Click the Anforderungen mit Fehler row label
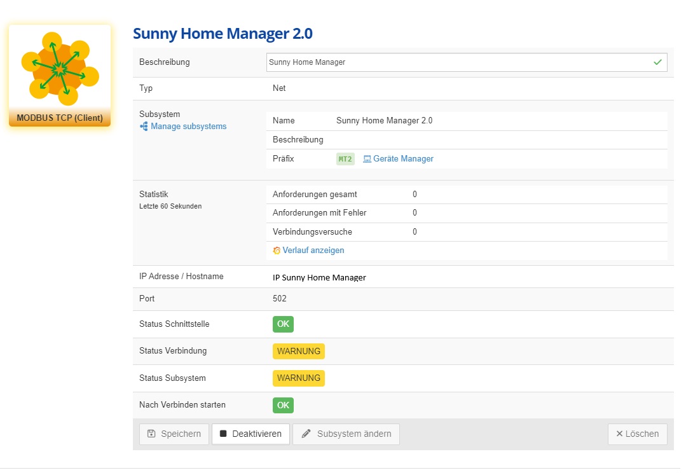 coord(319,212)
